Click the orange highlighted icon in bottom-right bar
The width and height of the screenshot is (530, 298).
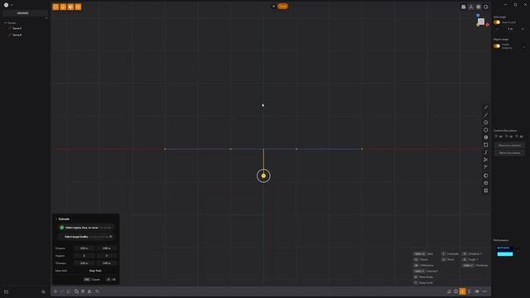tap(462, 291)
